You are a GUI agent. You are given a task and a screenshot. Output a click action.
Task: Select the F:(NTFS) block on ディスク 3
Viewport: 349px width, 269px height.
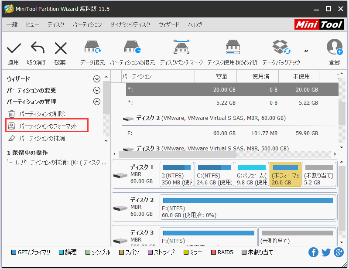pyautogui.click(x=209, y=236)
